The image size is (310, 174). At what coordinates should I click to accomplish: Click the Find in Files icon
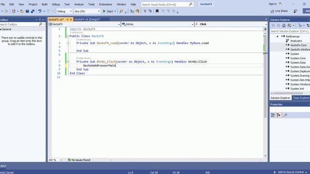tap(121, 11)
